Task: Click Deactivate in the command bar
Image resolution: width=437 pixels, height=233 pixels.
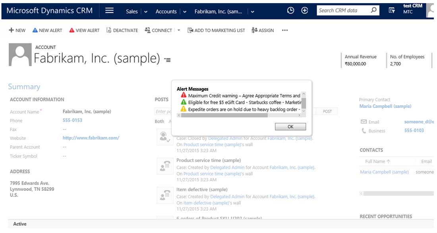Action: click(x=122, y=30)
